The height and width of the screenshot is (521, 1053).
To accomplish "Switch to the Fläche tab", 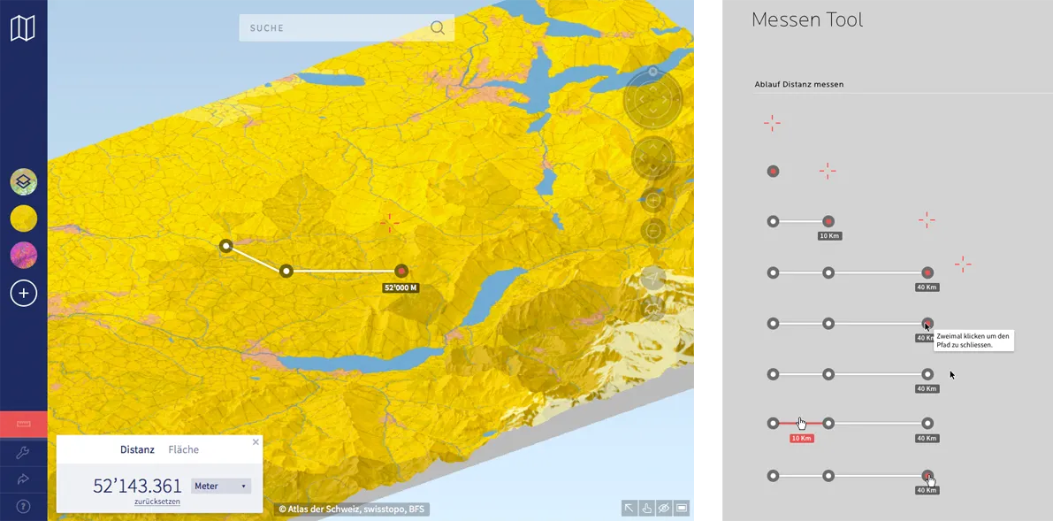I will 184,449.
